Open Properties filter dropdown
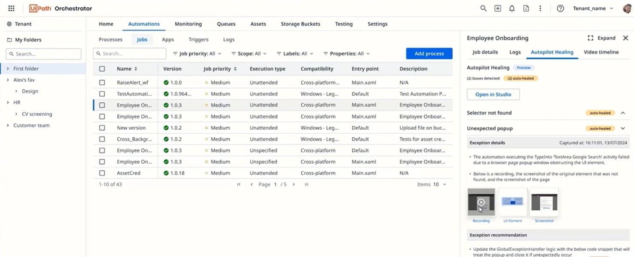 click(x=346, y=54)
